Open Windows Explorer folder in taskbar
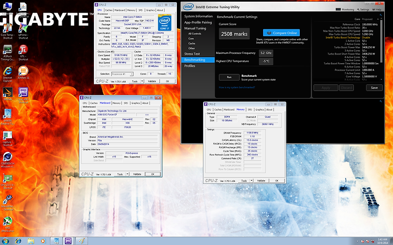This screenshot has width=393, height=245. 31,241
